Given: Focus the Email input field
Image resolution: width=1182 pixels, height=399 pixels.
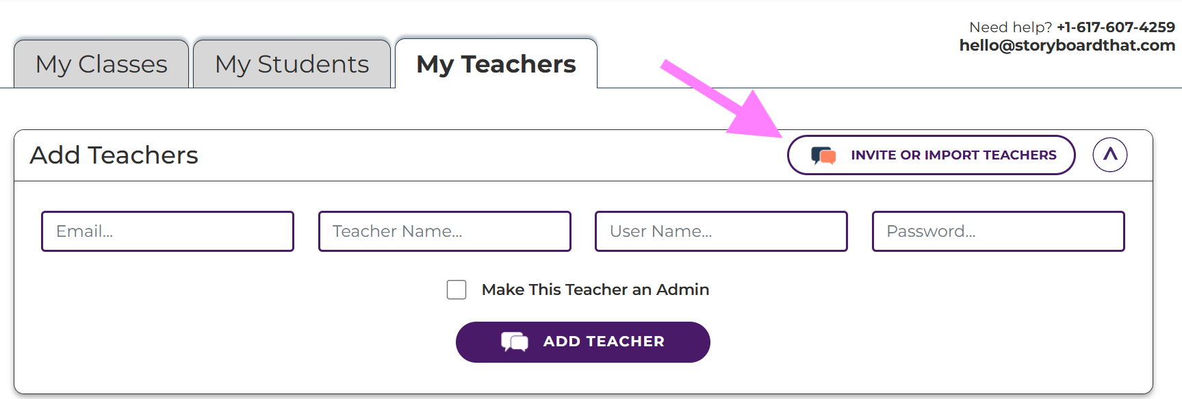Looking at the screenshot, I should (x=168, y=231).
